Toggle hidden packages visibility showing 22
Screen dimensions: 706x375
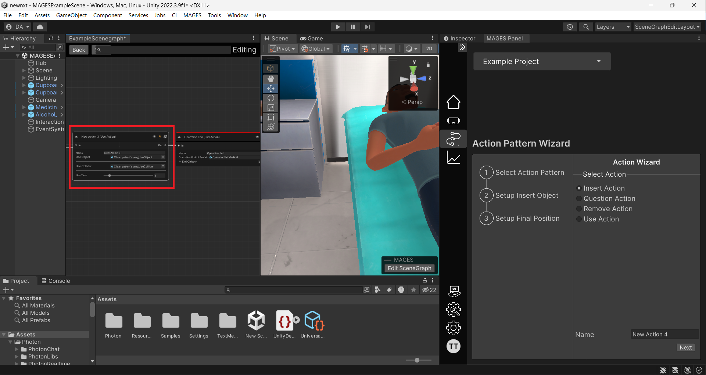(x=429, y=290)
